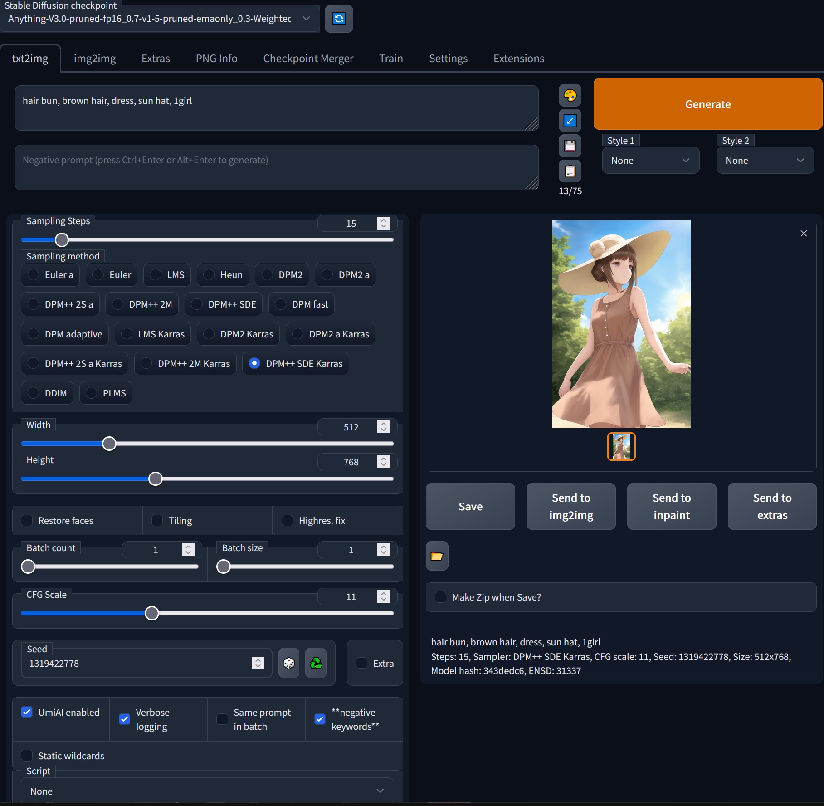Expand the Style 1 dropdown
Image resolution: width=824 pixels, height=806 pixels.
[x=651, y=161]
